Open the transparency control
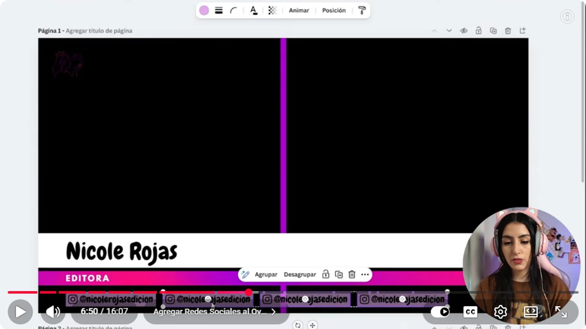The width and height of the screenshot is (586, 329). [x=272, y=11]
